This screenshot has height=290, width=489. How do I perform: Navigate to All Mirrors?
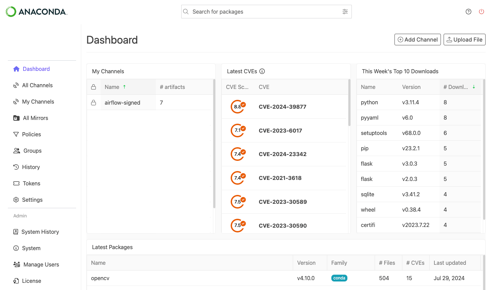pyautogui.click(x=35, y=118)
